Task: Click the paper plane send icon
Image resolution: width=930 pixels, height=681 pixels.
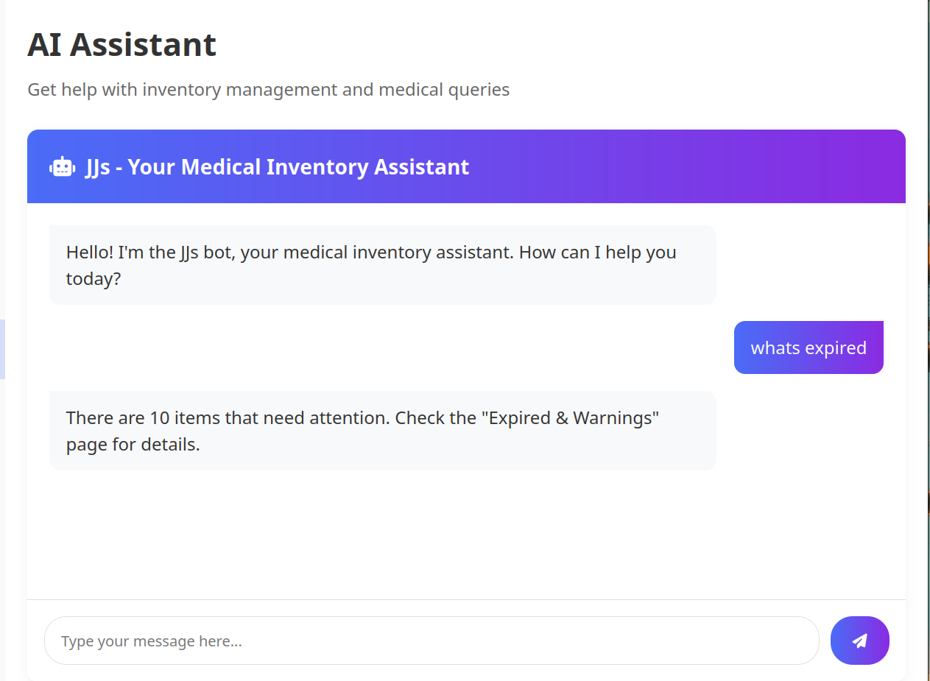Action: click(859, 641)
